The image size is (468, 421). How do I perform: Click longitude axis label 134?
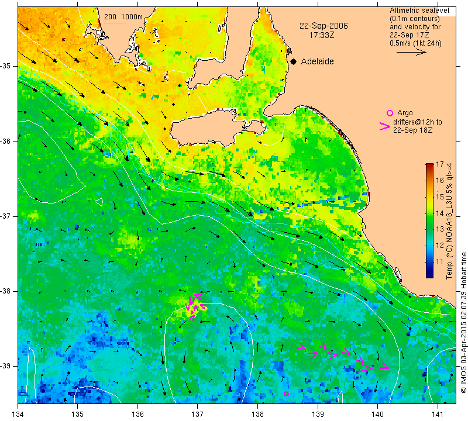click(18, 415)
